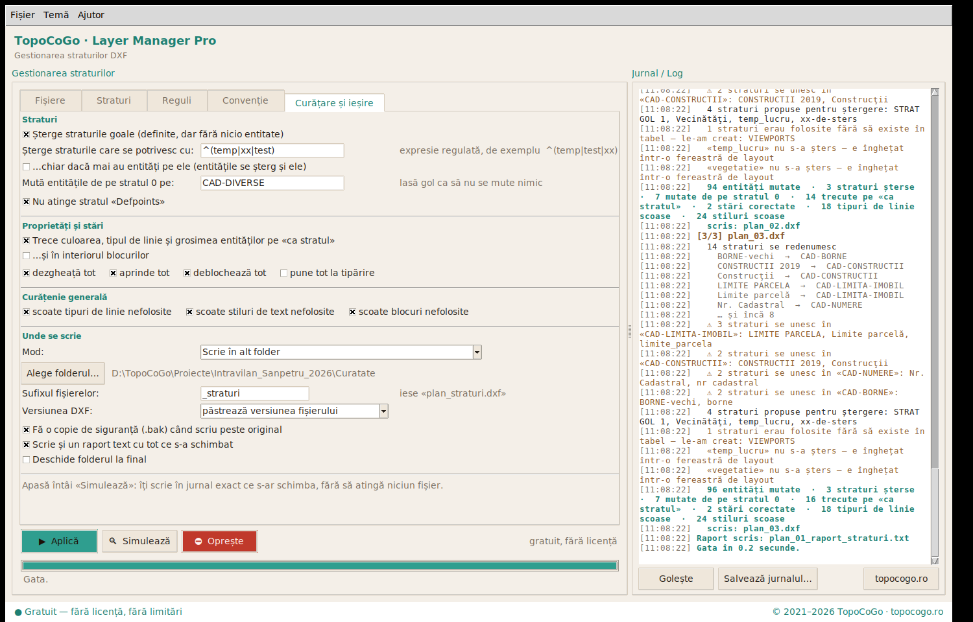
Task: Toggle 'Trece culoarea, tipul de linie' checkbox
Action: coord(26,241)
